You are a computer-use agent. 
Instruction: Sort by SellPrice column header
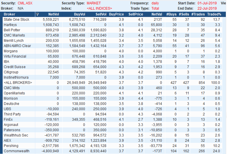point(136,14)
